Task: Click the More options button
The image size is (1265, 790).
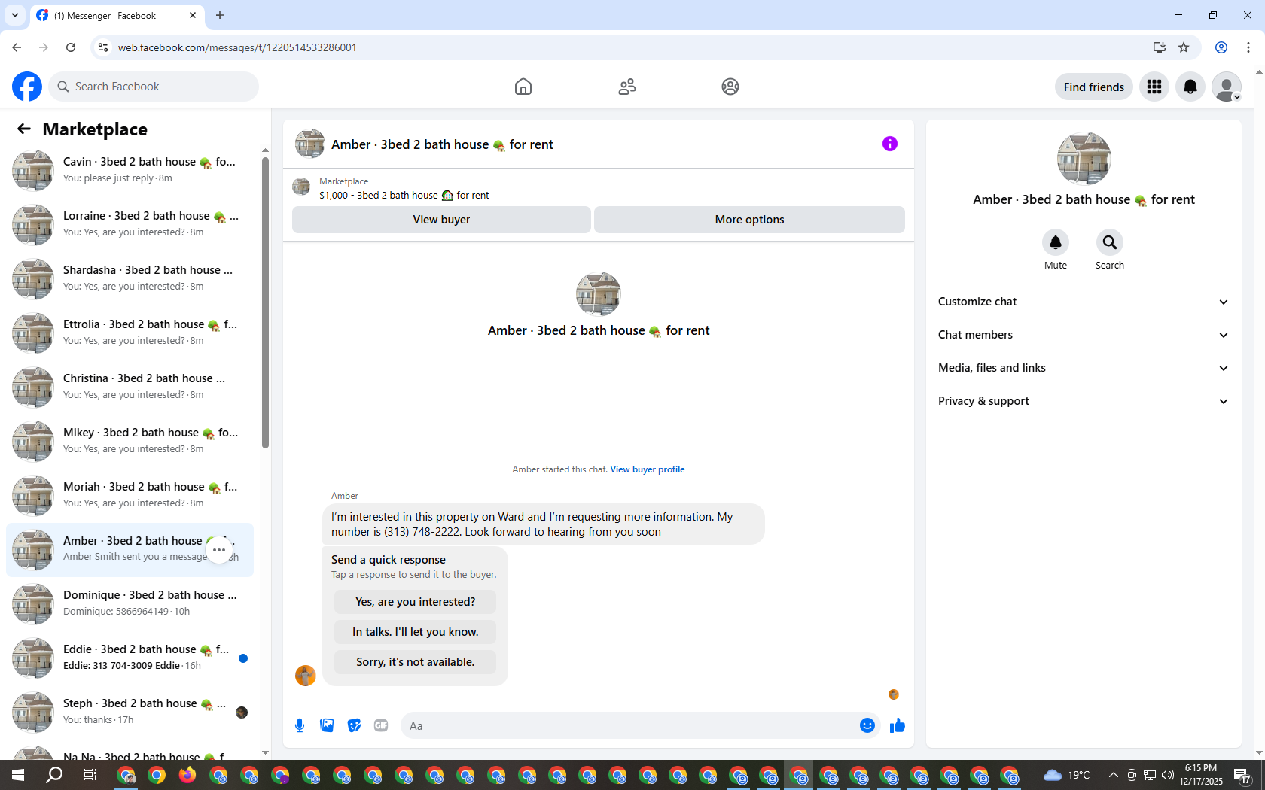Action: tap(749, 220)
